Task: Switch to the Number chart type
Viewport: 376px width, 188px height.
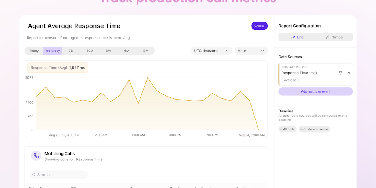Action: coord(334,37)
